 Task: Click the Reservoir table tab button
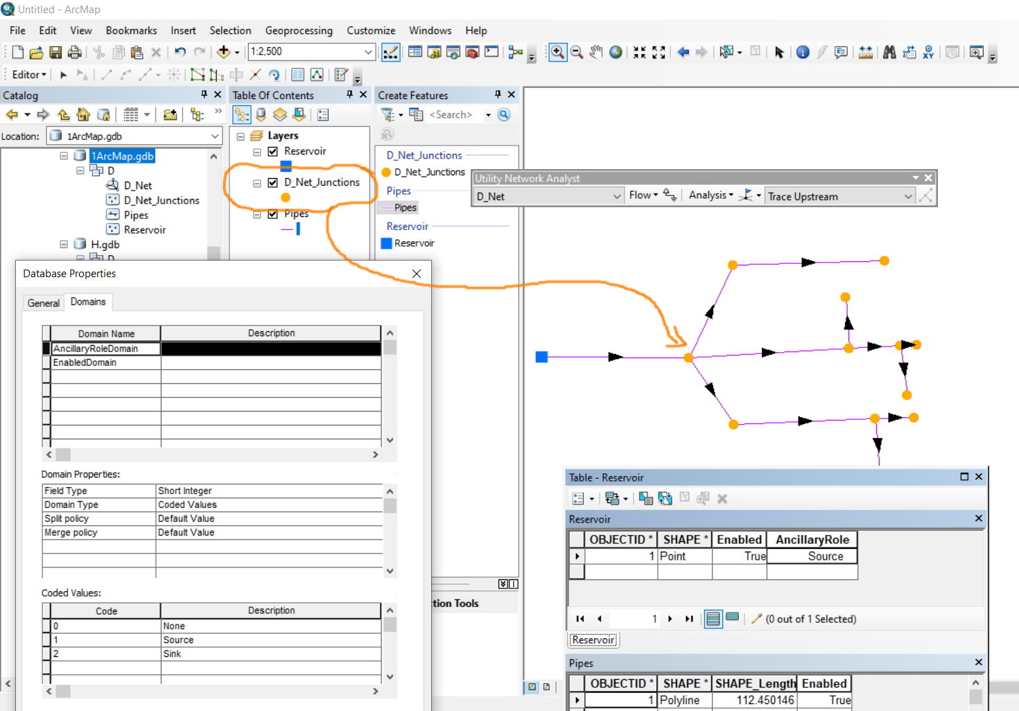593,640
